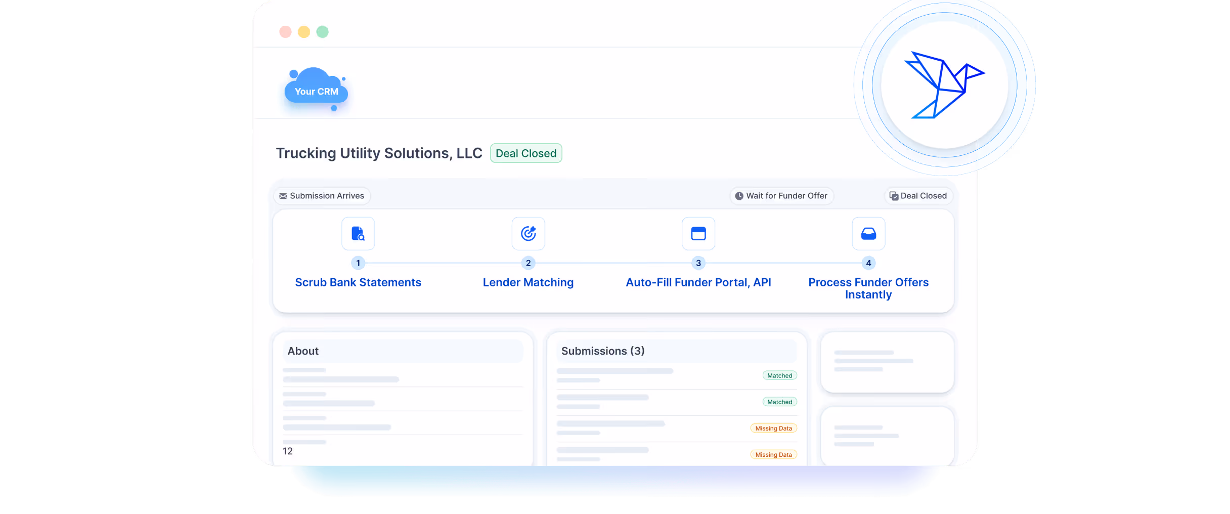Click the Scrub Bank Statements label
The width and height of the screenshot is (1230, 514).
tap(358, 282)
